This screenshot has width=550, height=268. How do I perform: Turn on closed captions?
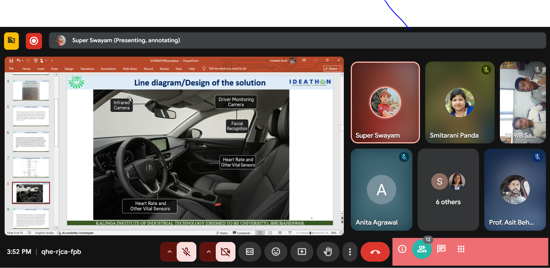(x=249, y=252)
